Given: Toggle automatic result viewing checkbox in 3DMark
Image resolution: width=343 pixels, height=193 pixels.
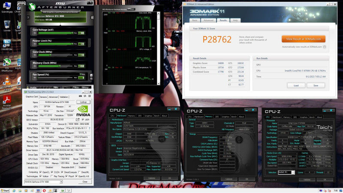Looking at the screenshot, I should click(325, 47).
